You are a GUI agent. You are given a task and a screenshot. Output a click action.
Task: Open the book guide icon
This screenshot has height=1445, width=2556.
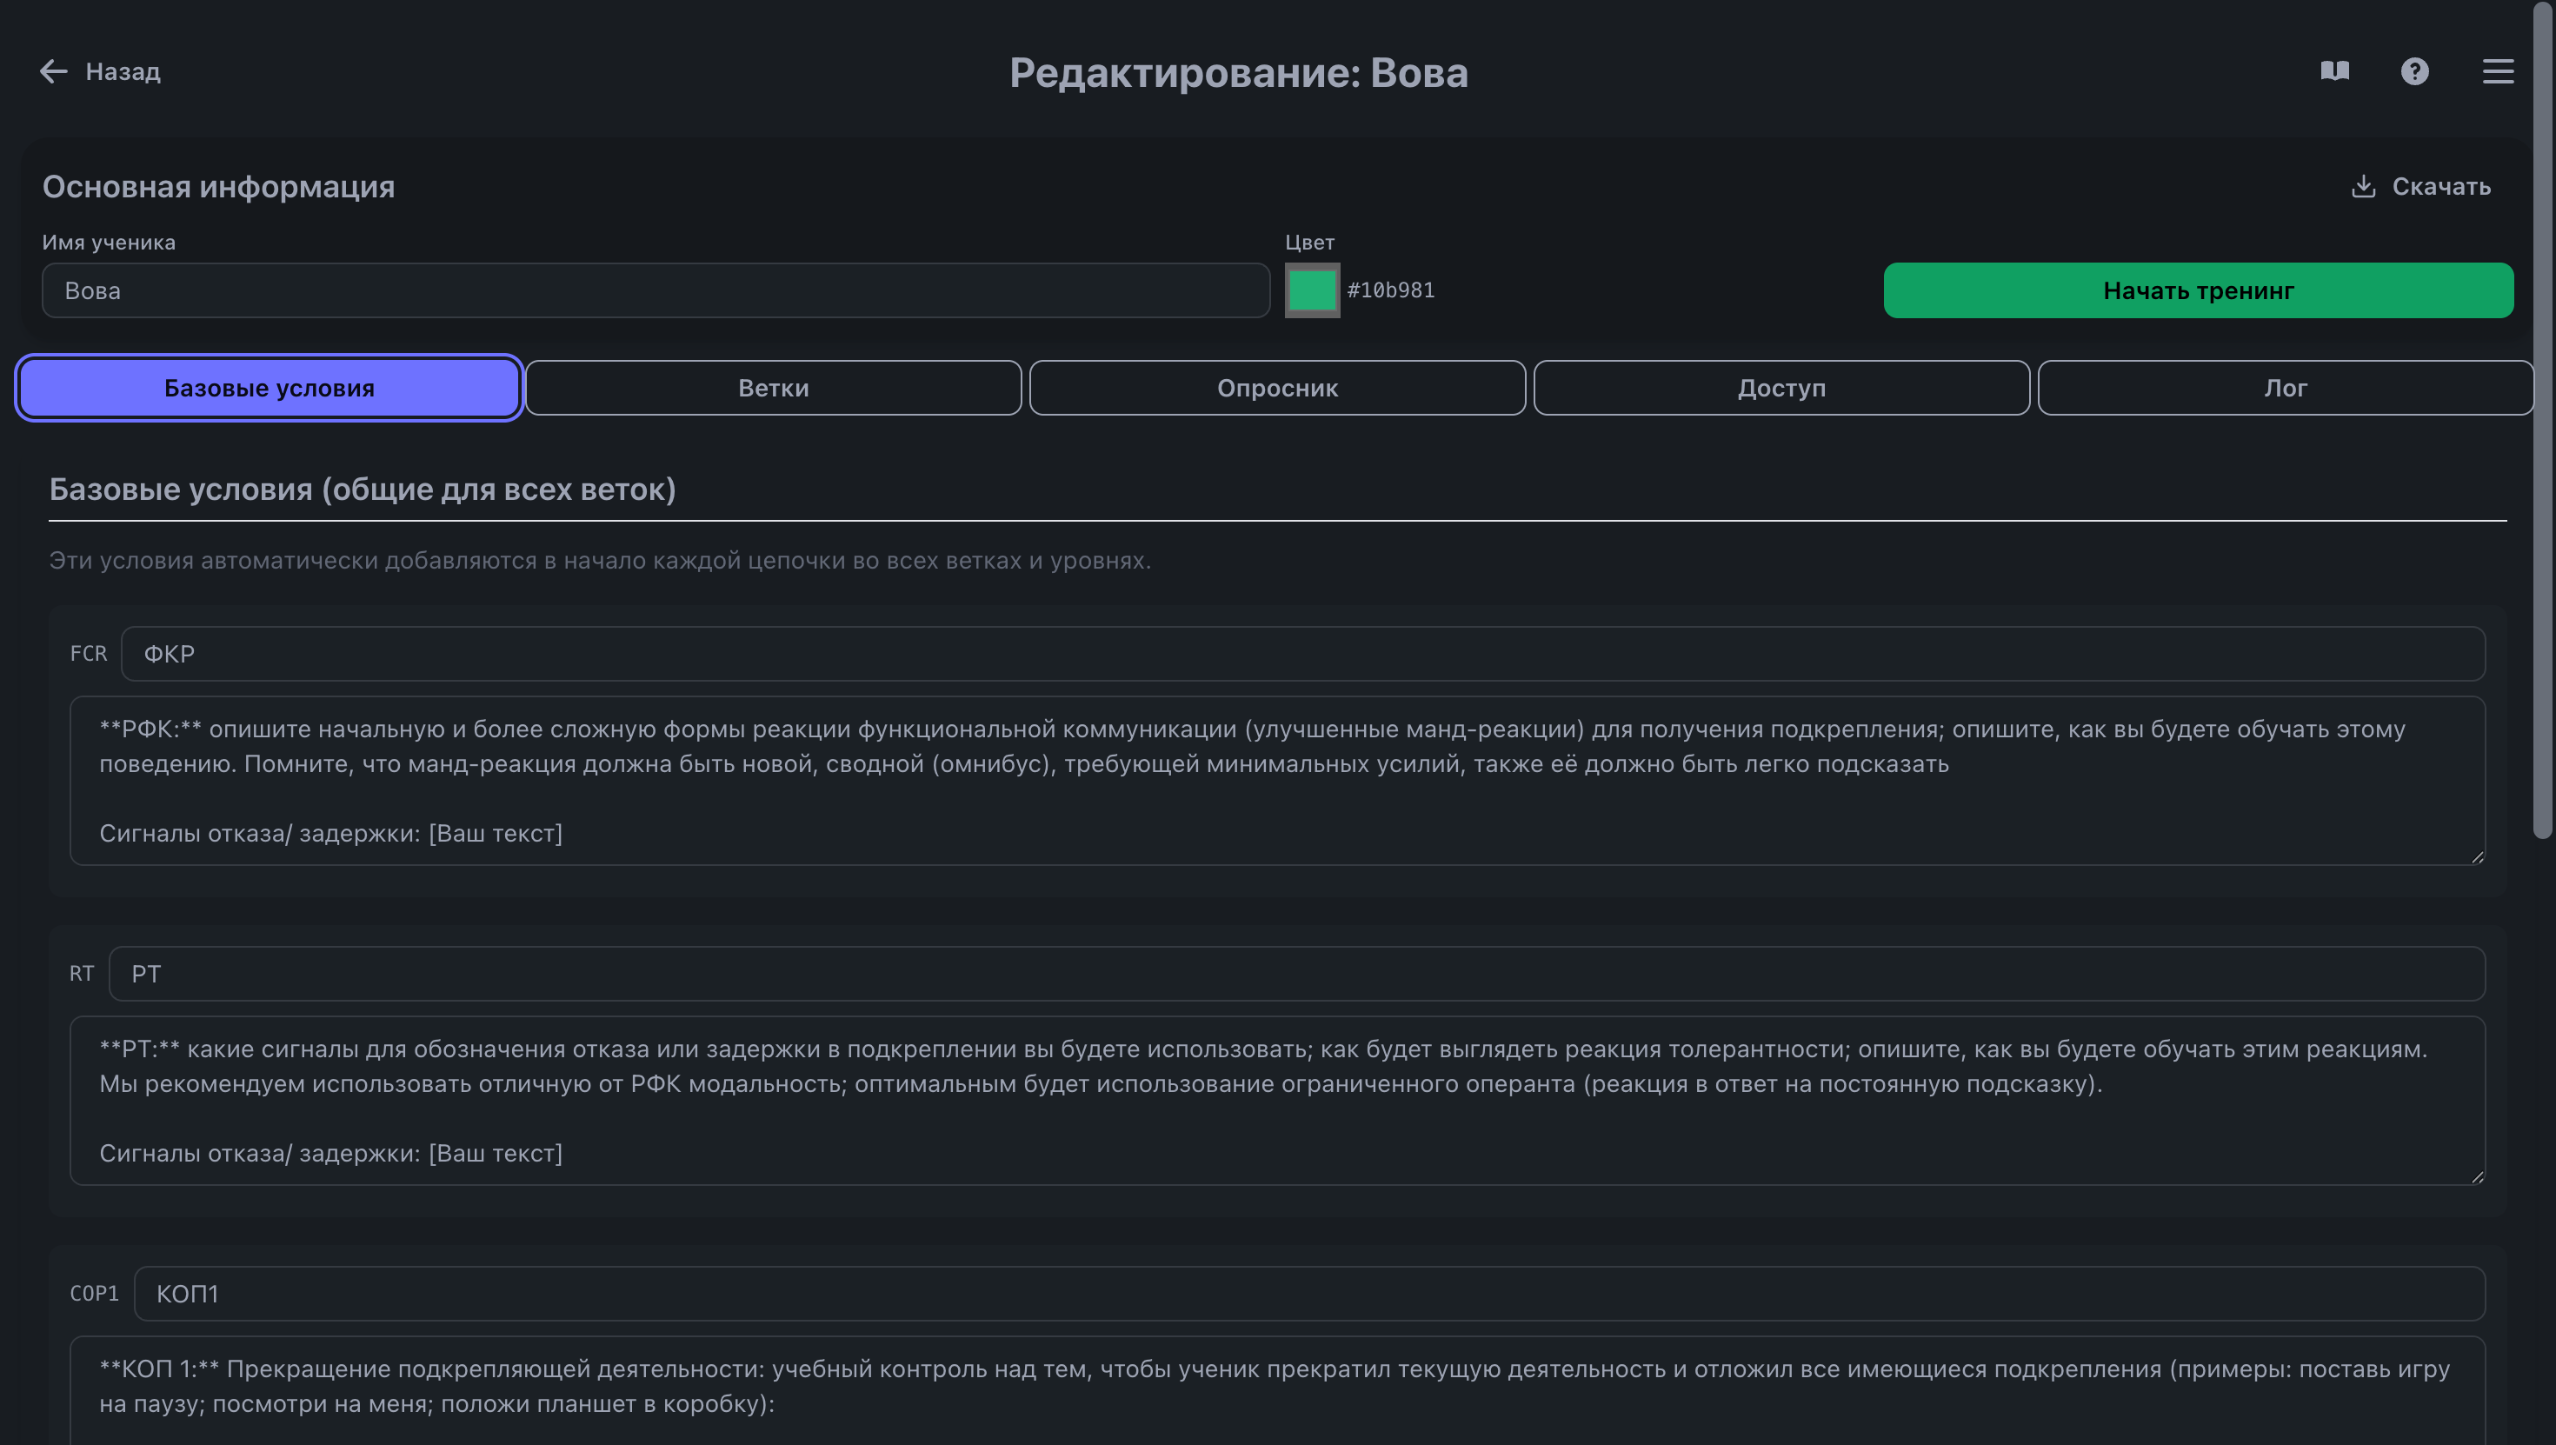[x=2334, y=71]
